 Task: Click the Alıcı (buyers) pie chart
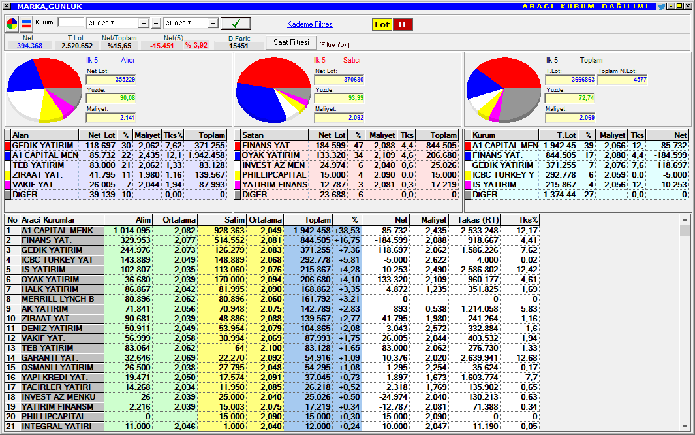pyautogui.click(x=44, y=90)
